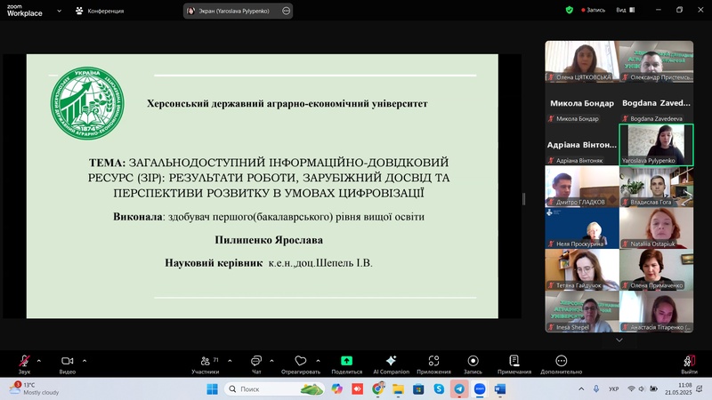The width and height of the screenshot is (712, 400).
Task: Select Олена Цятковська video tile
Action: [x=582, y=61]
